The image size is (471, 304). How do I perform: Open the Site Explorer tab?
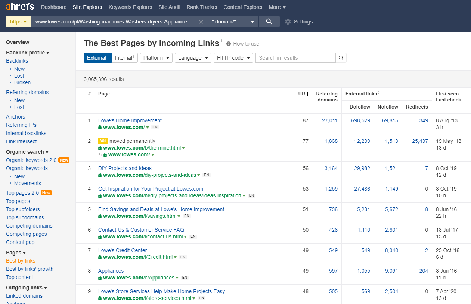point(87,7)
